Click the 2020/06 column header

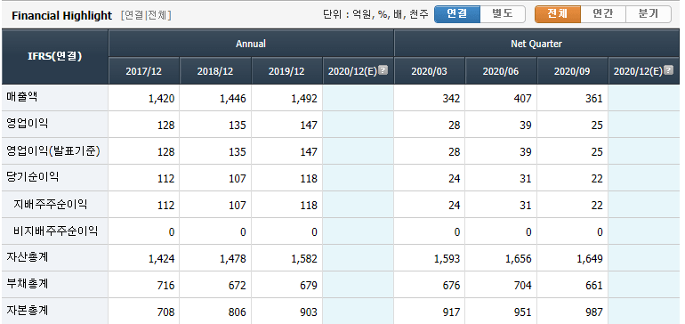pyautogui.click(x=501, y=71)
